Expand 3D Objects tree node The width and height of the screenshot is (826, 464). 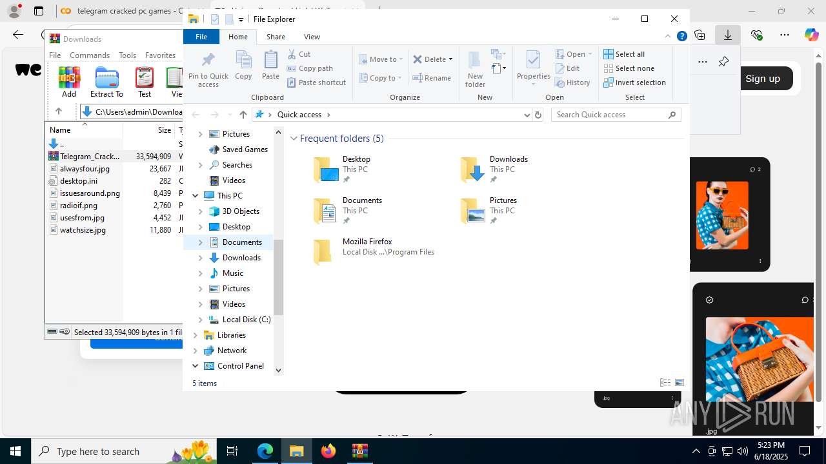coord(200,211)
